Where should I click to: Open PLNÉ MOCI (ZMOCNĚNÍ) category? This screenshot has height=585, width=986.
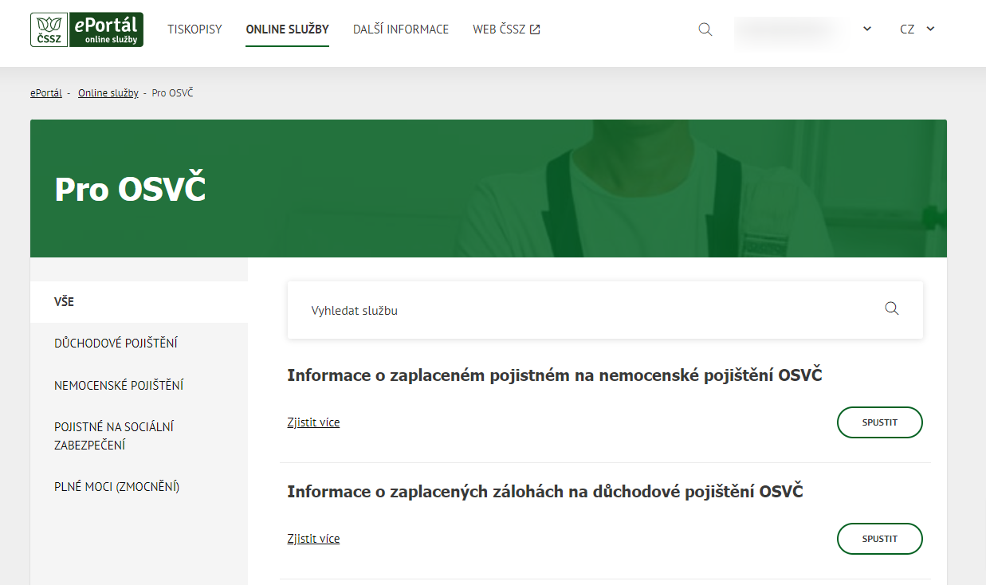pos(116,487)
